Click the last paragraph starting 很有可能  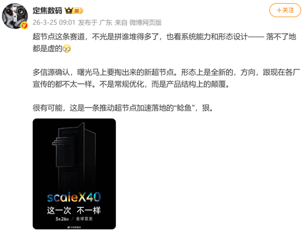123,108
